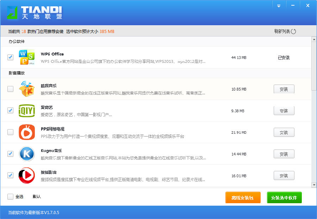Install PPS网络电视 with its 安装 button
Screen dimensions: 317x219
coord(284,132)
